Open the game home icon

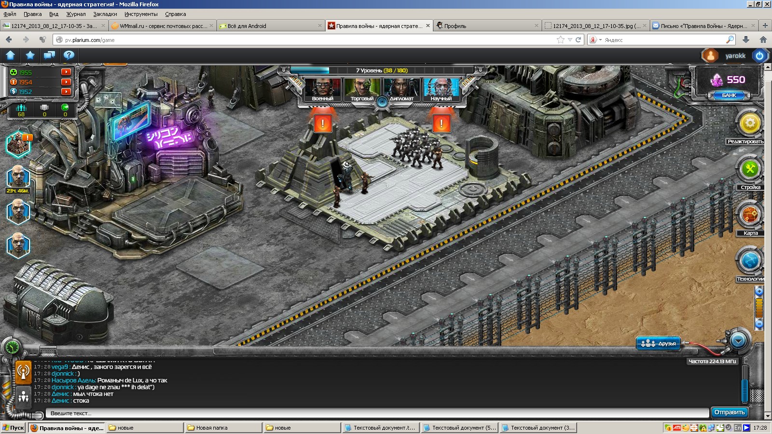point(11,55)
